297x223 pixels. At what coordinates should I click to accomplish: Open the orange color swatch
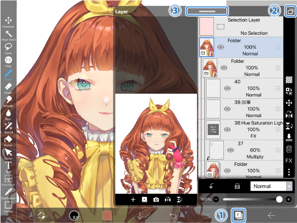pyautogui.click(x=107, y=215)
